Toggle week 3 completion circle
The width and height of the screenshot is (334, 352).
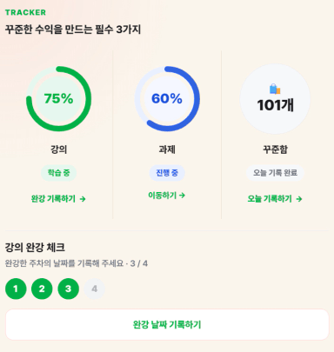point(68,289)
